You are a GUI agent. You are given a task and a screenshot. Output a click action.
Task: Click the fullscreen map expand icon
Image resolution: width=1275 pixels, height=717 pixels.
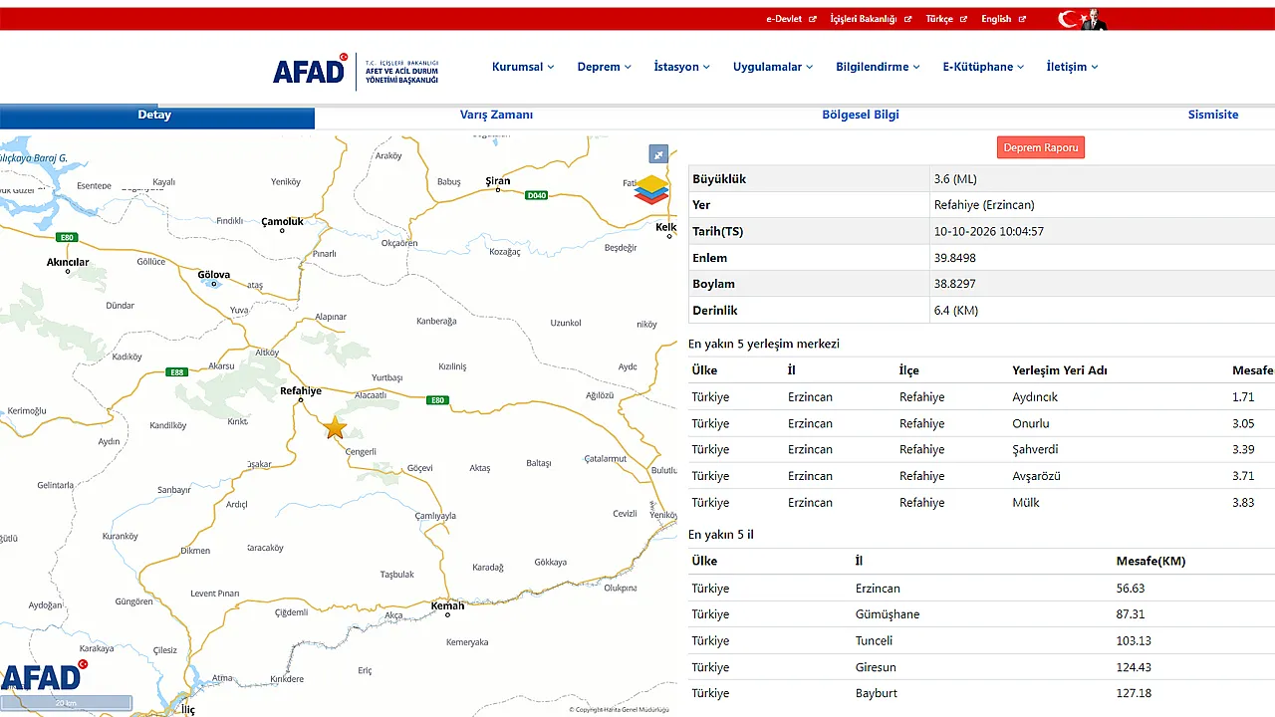(x=658, y=153)
